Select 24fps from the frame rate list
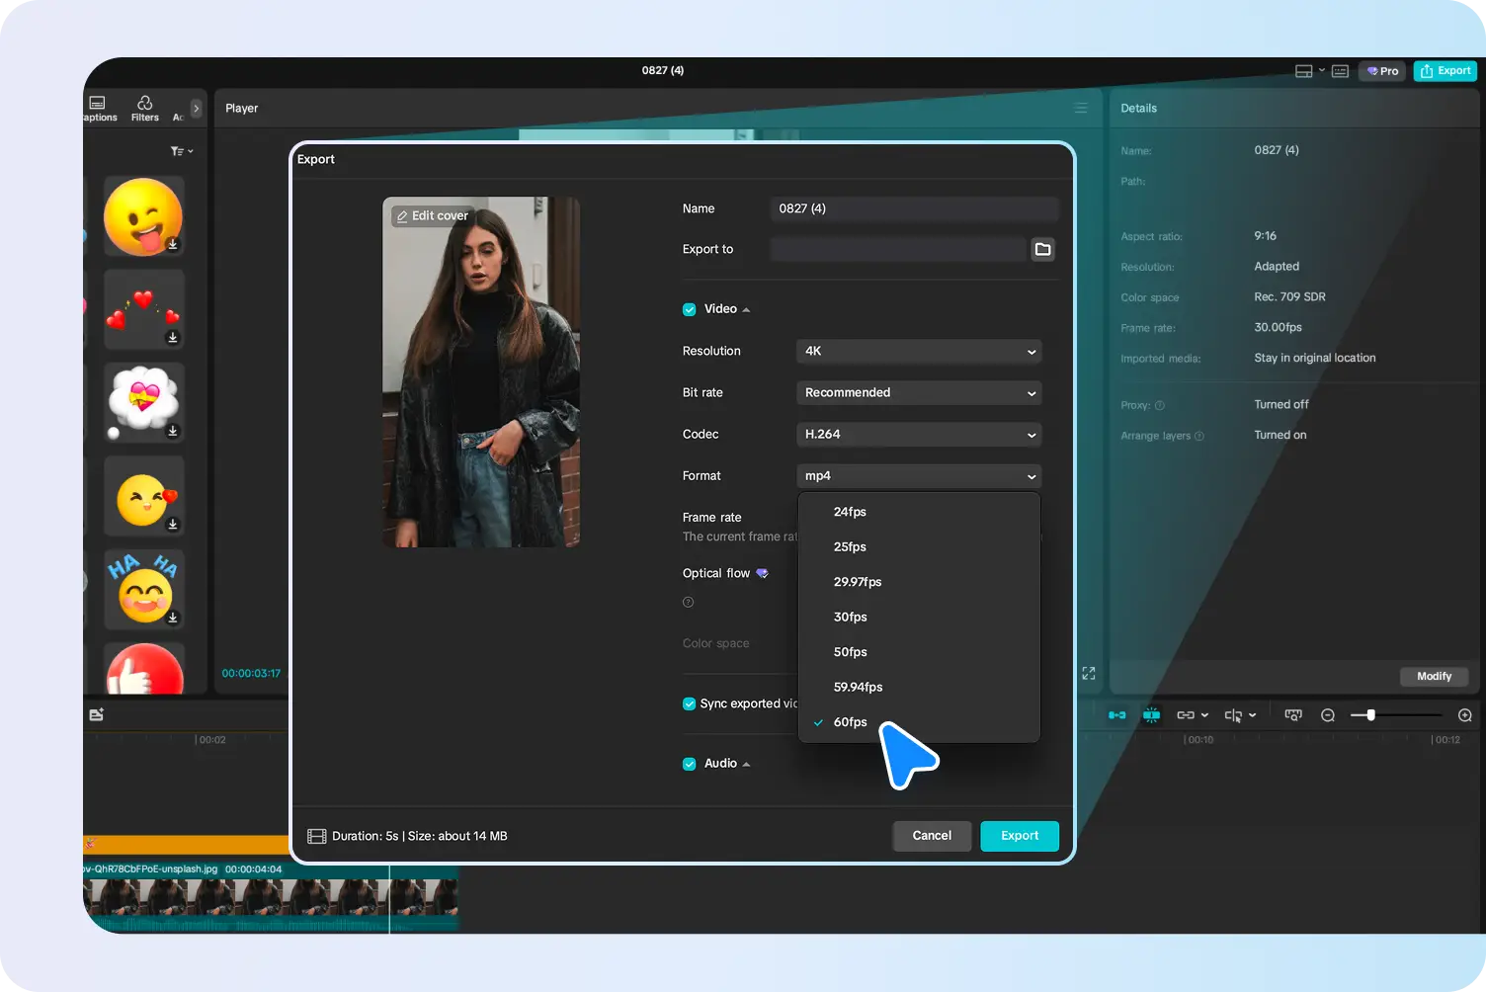1486x992 pixels. click(x=850, y=511)
